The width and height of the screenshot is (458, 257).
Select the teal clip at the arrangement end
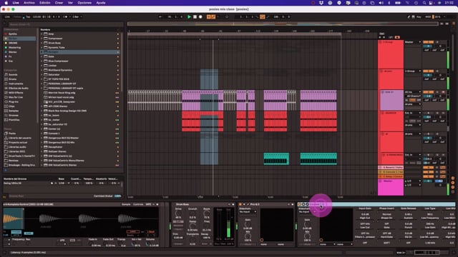point(318,158)
